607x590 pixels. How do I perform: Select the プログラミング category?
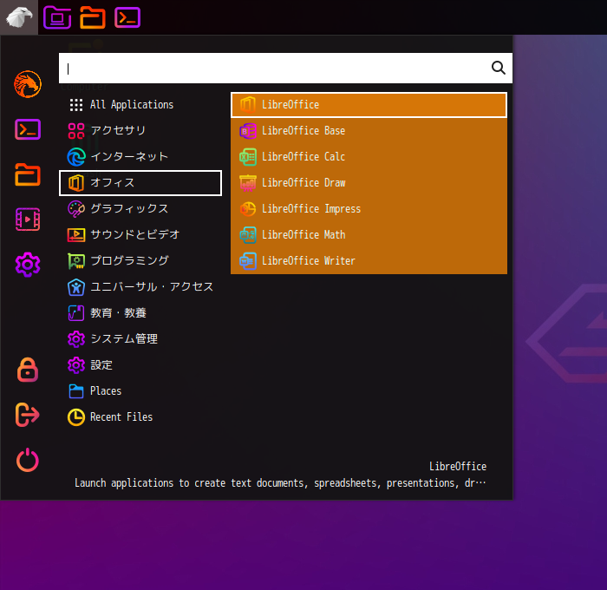[x=140, y=260]
